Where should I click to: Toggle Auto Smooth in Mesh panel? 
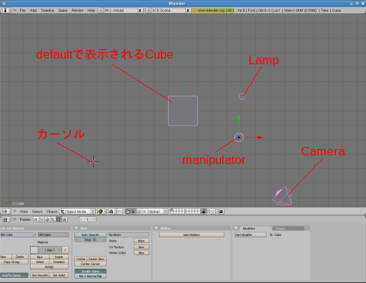click(90, 235)
